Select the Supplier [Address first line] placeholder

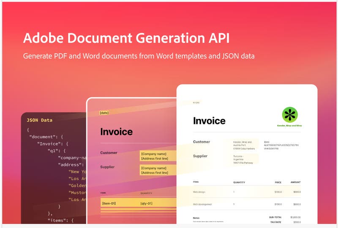[155, 173]
